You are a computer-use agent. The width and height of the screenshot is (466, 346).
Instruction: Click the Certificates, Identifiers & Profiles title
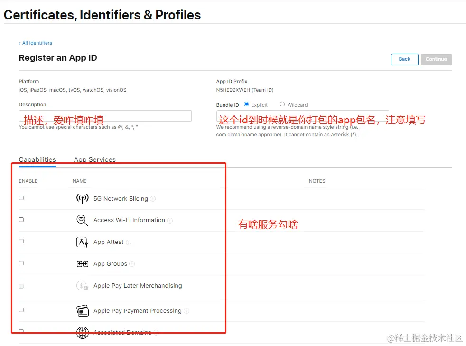(102, 15)
